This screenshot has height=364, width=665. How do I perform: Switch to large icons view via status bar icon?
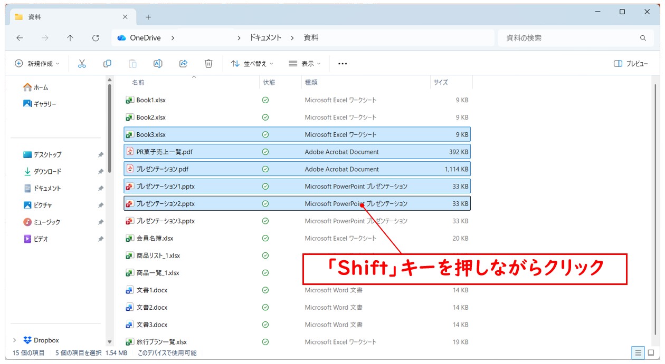(652, 353)
